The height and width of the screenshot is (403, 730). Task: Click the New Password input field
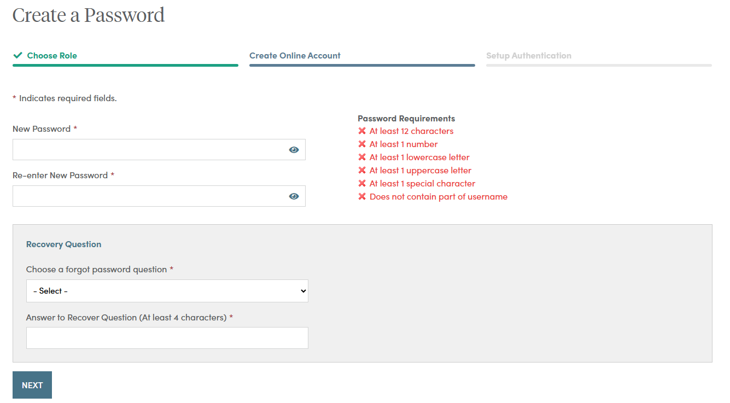click(159, 149)
